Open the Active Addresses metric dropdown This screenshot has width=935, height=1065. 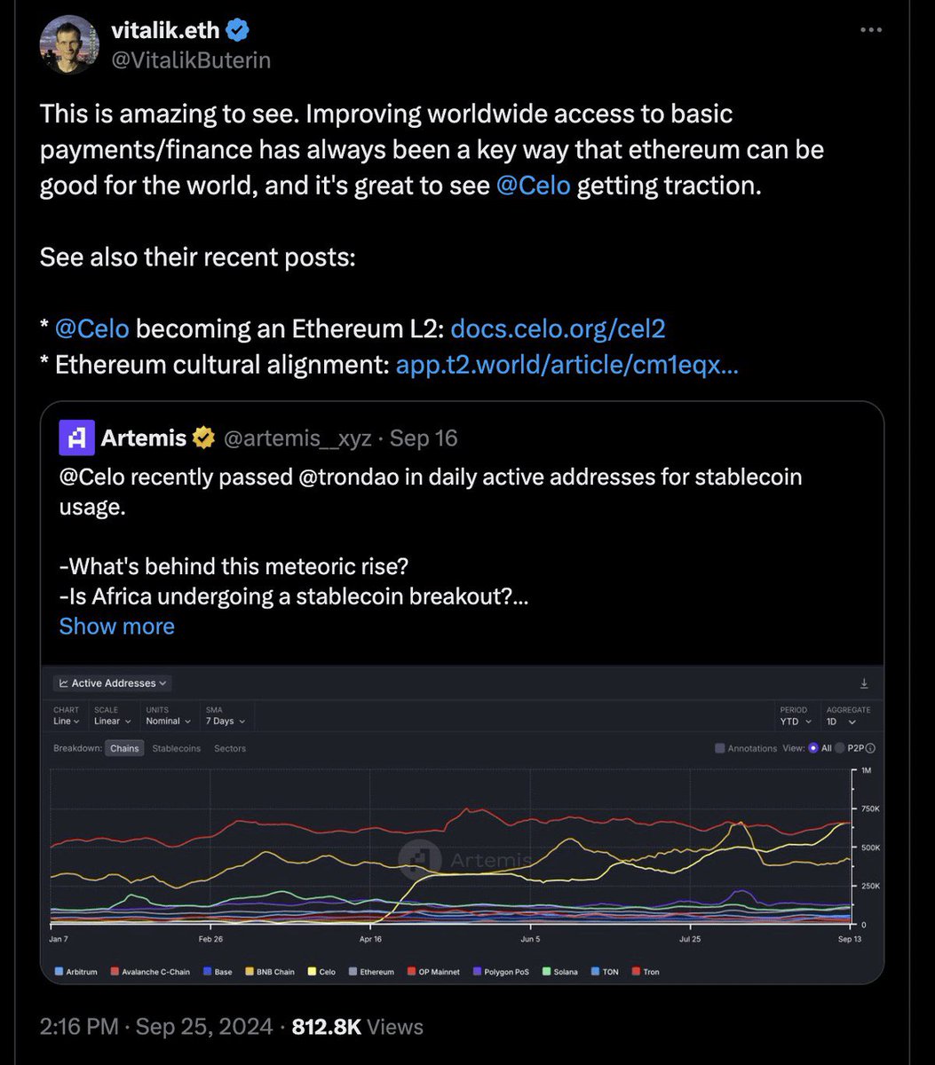point(112,683)
